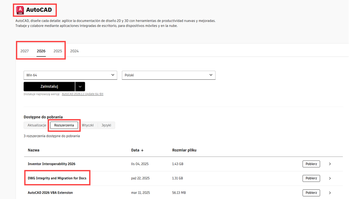Click the mar 11, 2025 date cell
Viewport: 349px width, 199px height.
click(x=140, y=193)
